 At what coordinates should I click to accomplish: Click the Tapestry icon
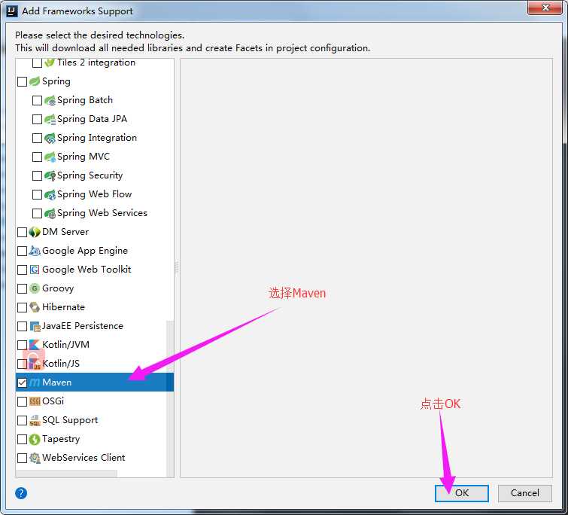pyautogui.click(x=35, y=439)
